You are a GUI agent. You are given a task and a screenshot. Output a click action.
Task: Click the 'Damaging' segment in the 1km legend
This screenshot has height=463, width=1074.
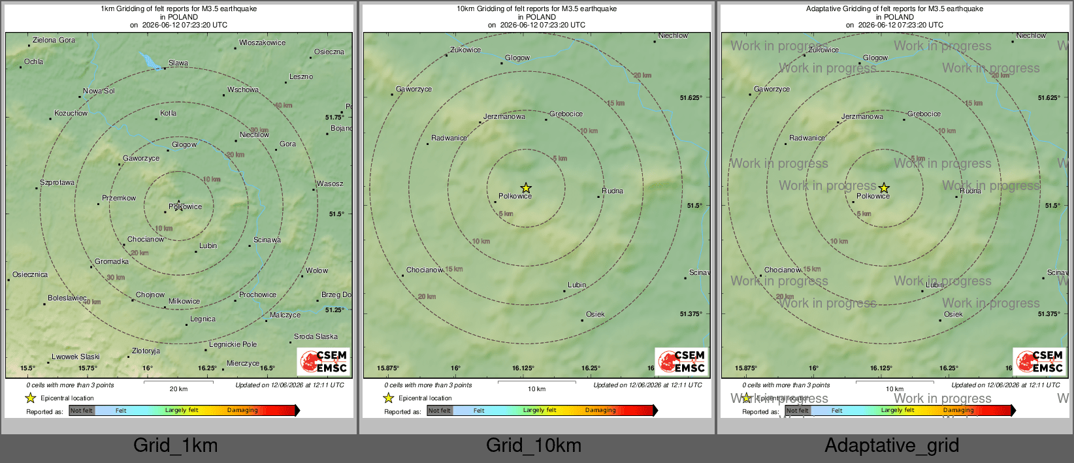click(x=242, y=410)
